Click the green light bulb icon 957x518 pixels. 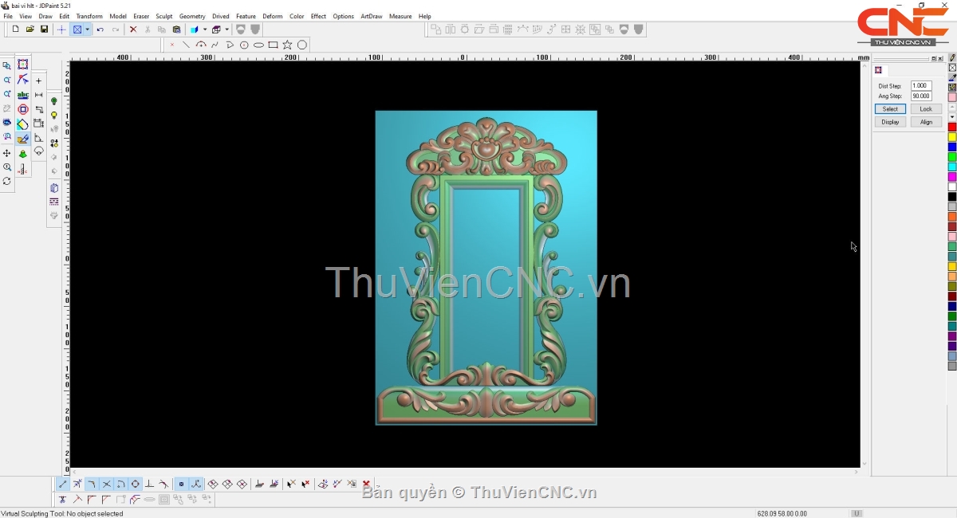[x=54, y=101]
